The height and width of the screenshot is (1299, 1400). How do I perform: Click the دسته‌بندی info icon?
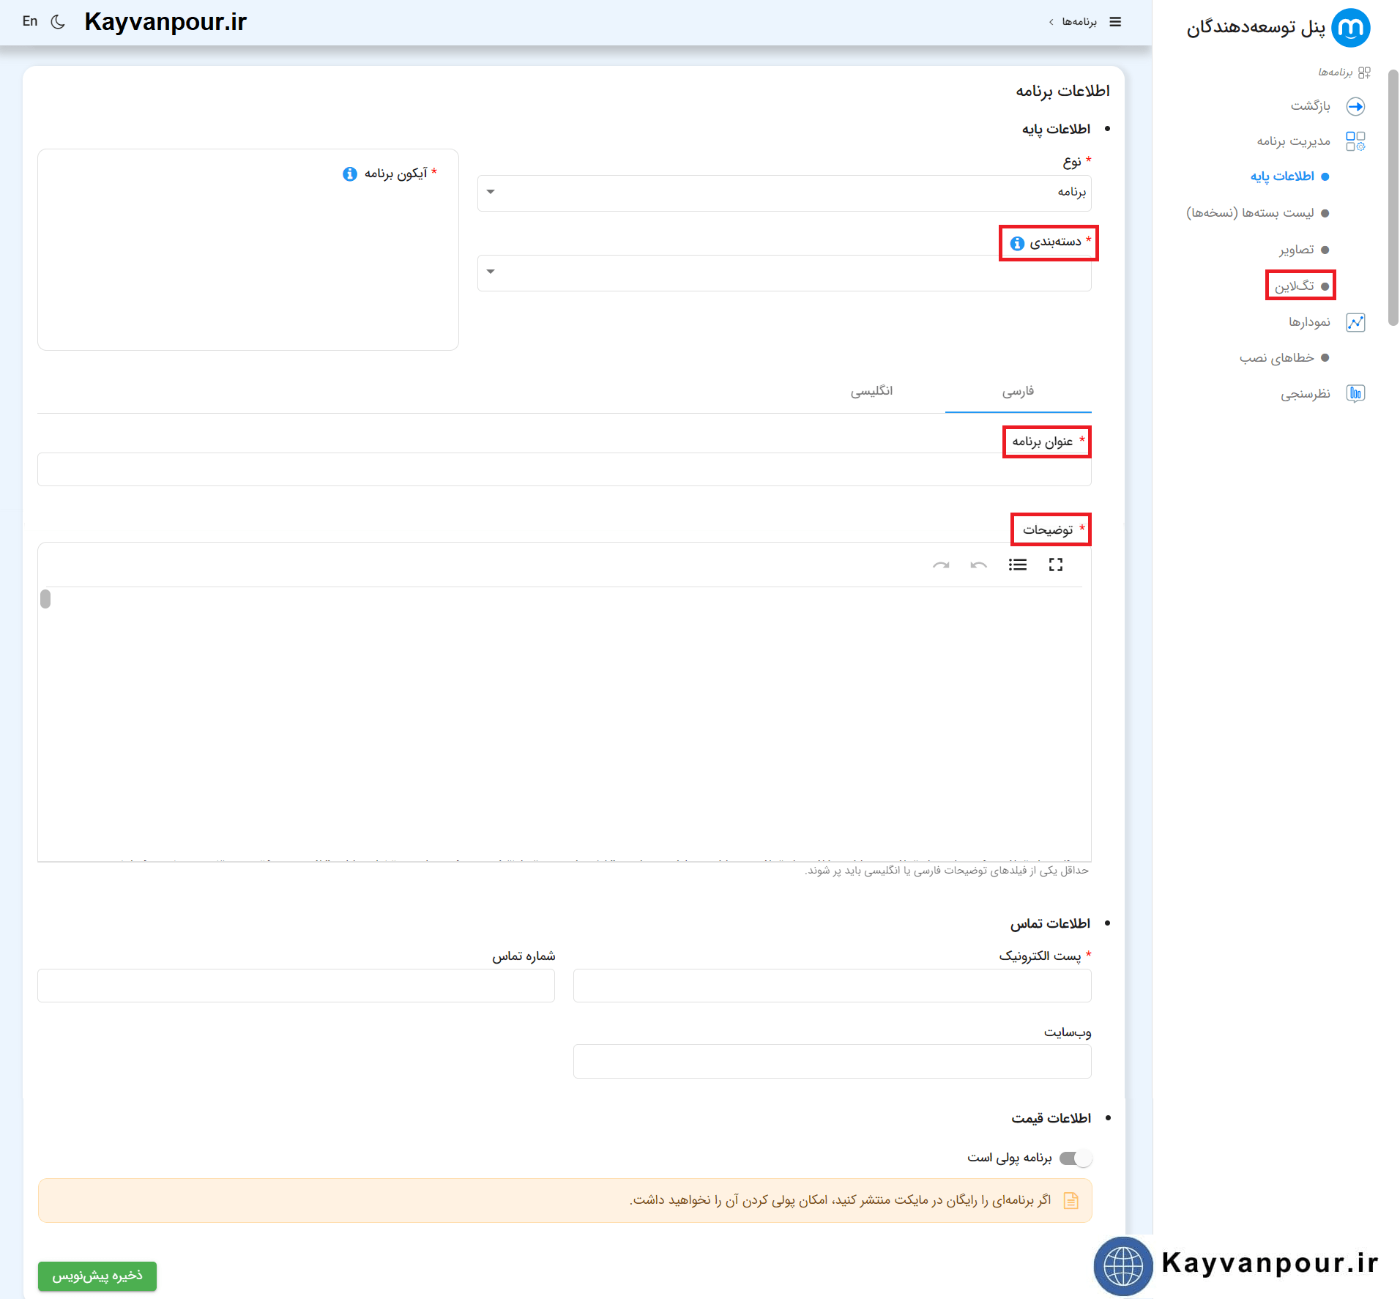coord(1017,243)
